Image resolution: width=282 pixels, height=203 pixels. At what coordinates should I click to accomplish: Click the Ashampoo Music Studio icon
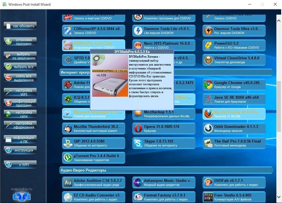click(138, 182)
